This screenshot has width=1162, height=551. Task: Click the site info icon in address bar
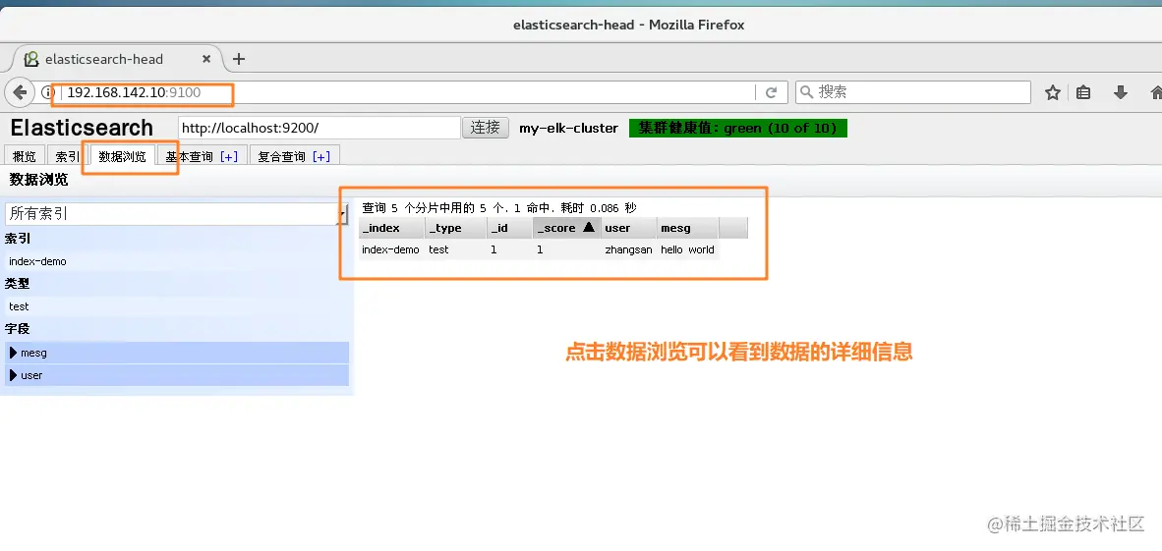(47, 92)
